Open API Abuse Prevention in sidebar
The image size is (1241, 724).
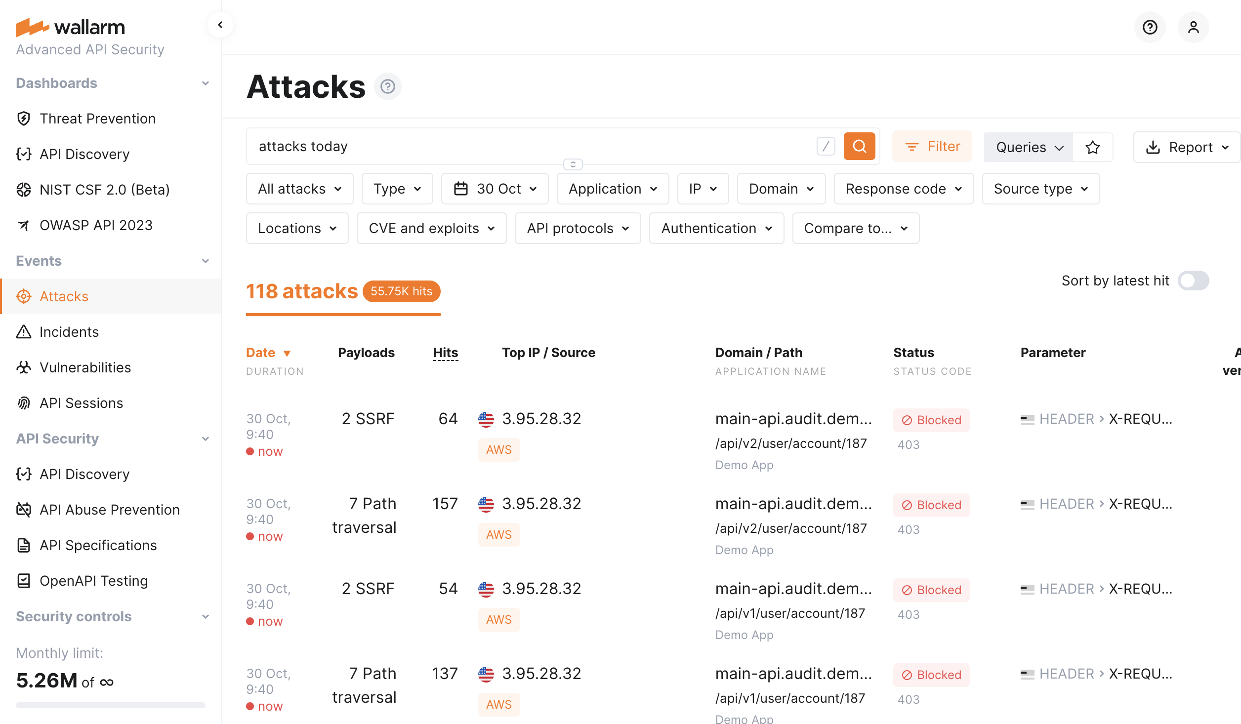[109, 510]
